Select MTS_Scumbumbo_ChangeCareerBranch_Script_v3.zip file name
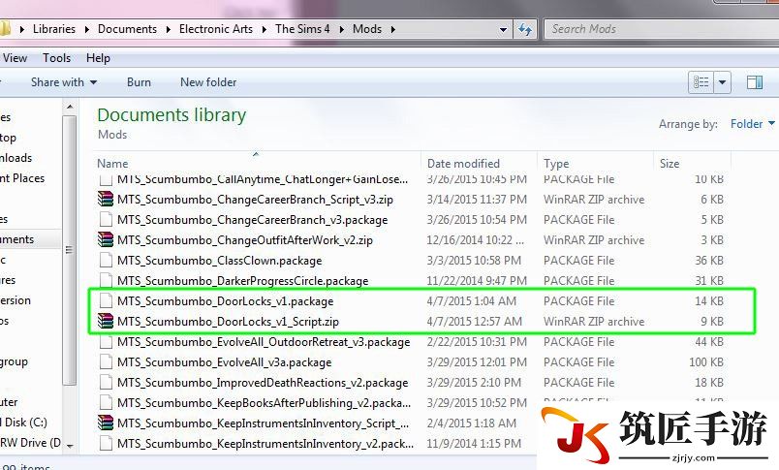Viewport: 779px width, 470px height. (255, 200)
